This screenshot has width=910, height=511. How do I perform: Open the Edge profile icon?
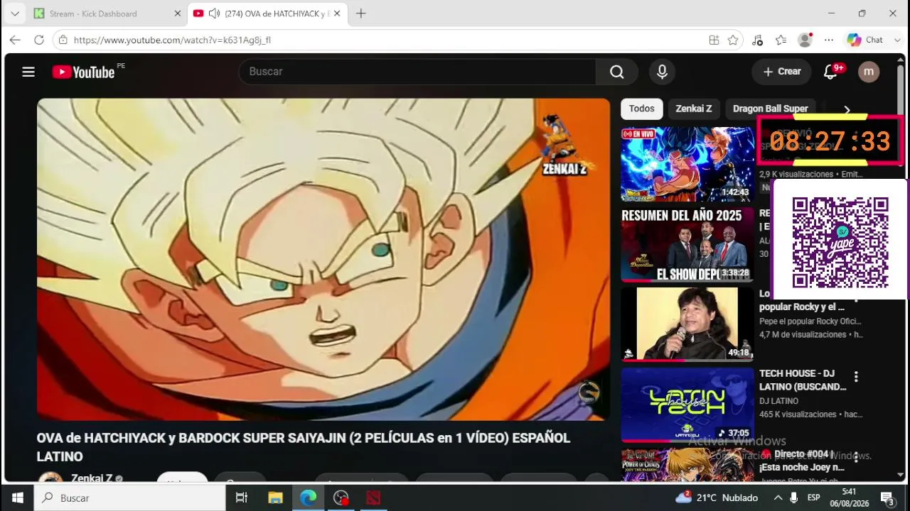click(805, 40)
